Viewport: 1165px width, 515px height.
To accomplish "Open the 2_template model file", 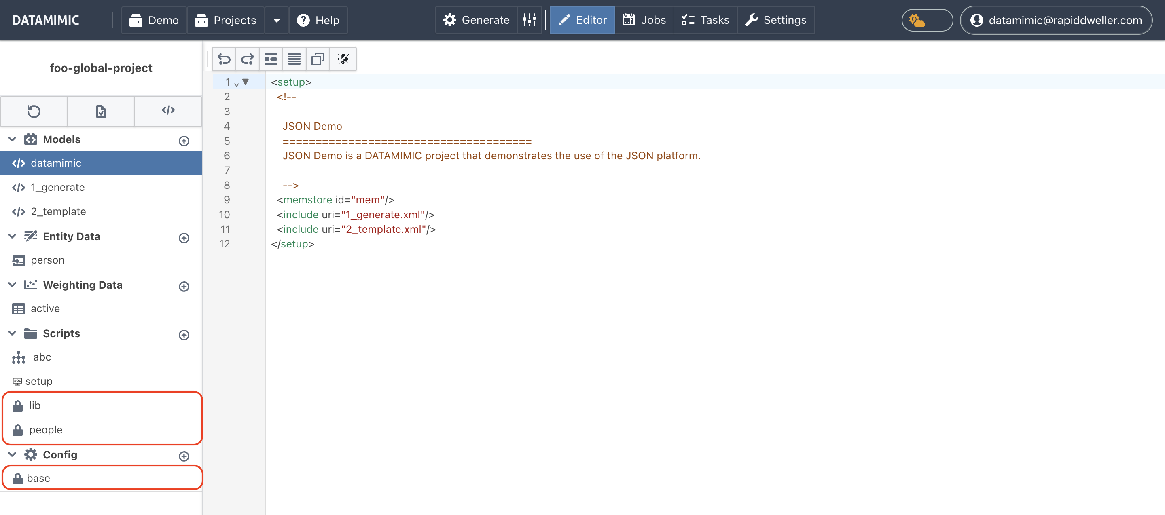I will (101, 212).
